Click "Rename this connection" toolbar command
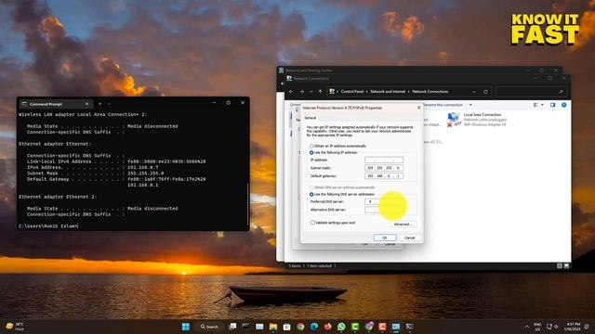This screenshot has width=595, height=334. [x=443, y=105]
